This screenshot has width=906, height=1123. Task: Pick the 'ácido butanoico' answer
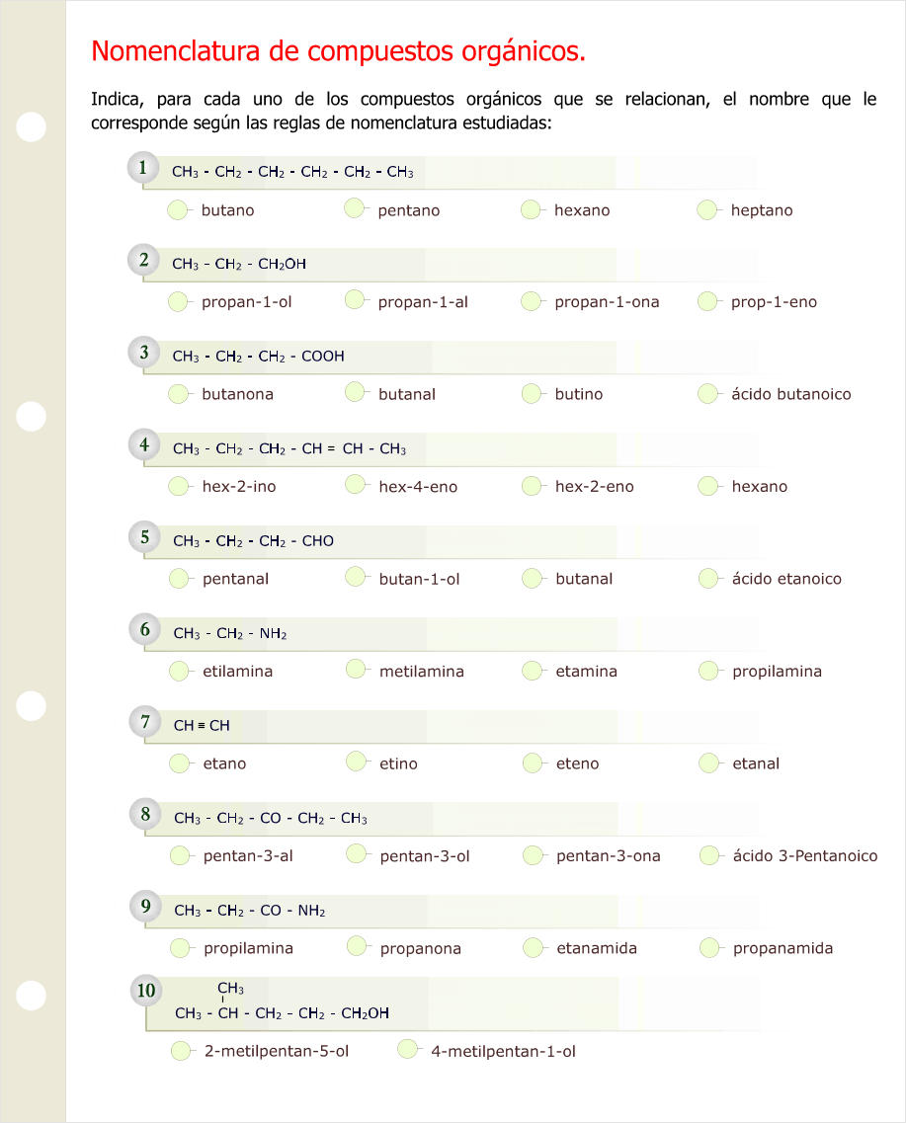click(708, 394)
